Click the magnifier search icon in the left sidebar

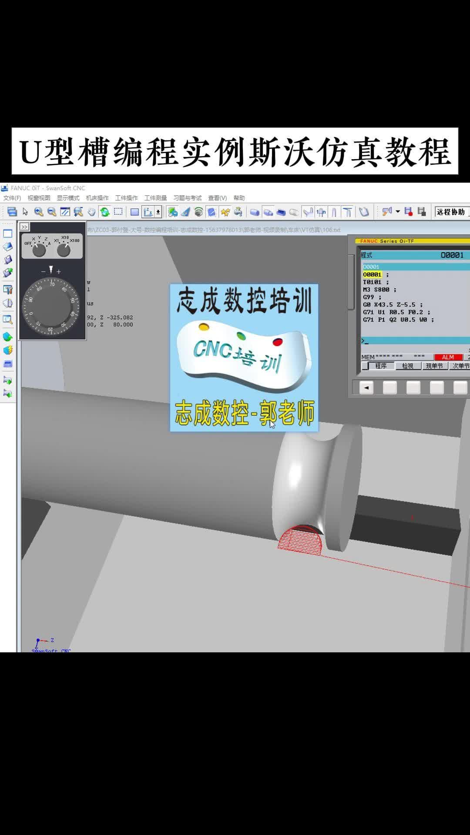[8, 320]
